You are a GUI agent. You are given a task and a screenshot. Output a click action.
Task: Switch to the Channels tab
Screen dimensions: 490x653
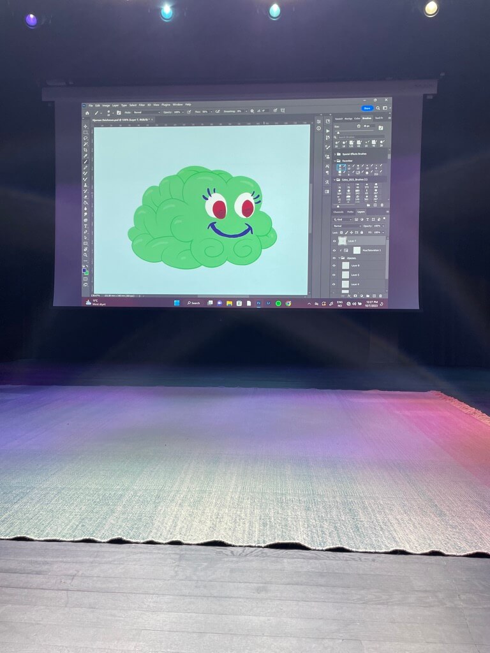click(x=338, y=212)
